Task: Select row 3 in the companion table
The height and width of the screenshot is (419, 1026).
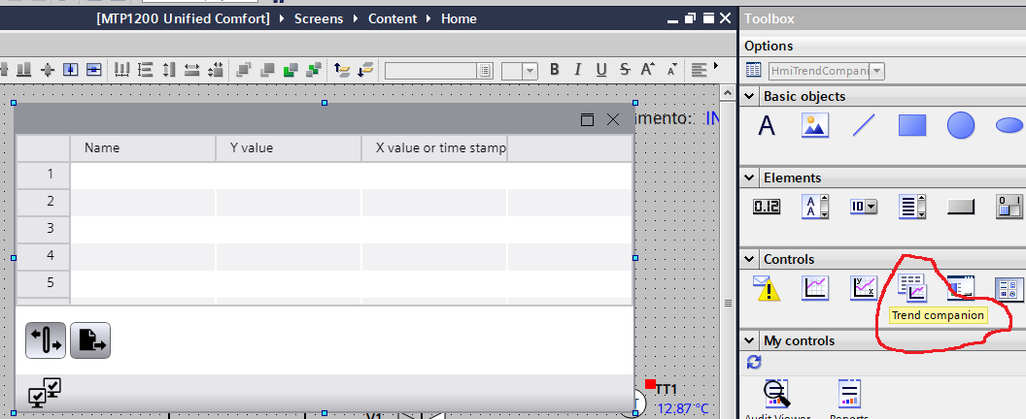Action: pyautogui.click(x=43, y=229)
